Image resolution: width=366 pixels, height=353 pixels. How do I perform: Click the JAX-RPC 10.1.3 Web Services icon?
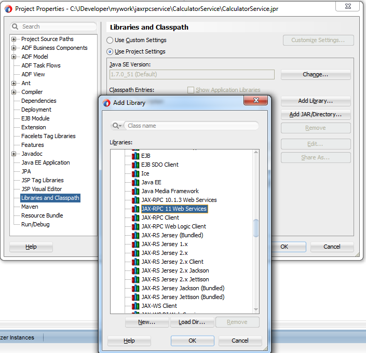pyautogui.click(x=135, y=200)
